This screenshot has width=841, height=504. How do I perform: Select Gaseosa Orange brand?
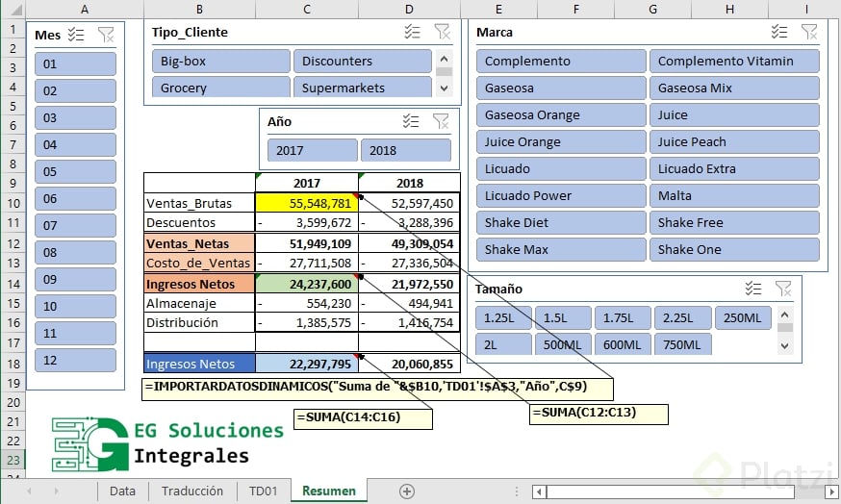point(561,114)
